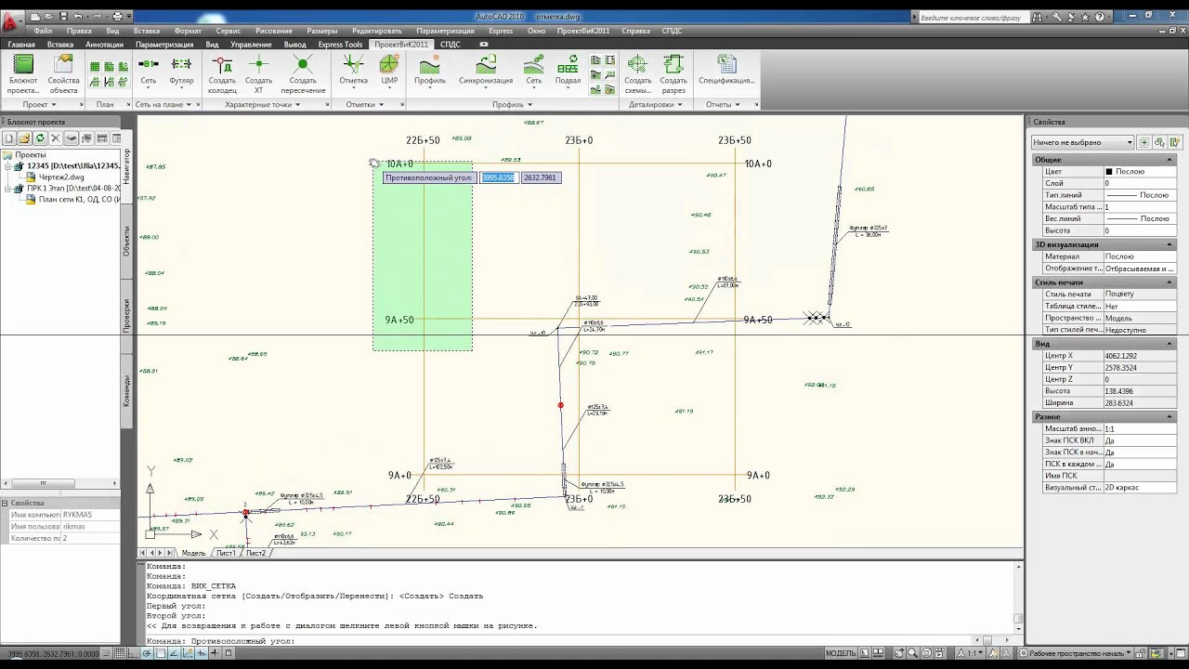Switch to Главная ribbon tab

tap(21, 44)
